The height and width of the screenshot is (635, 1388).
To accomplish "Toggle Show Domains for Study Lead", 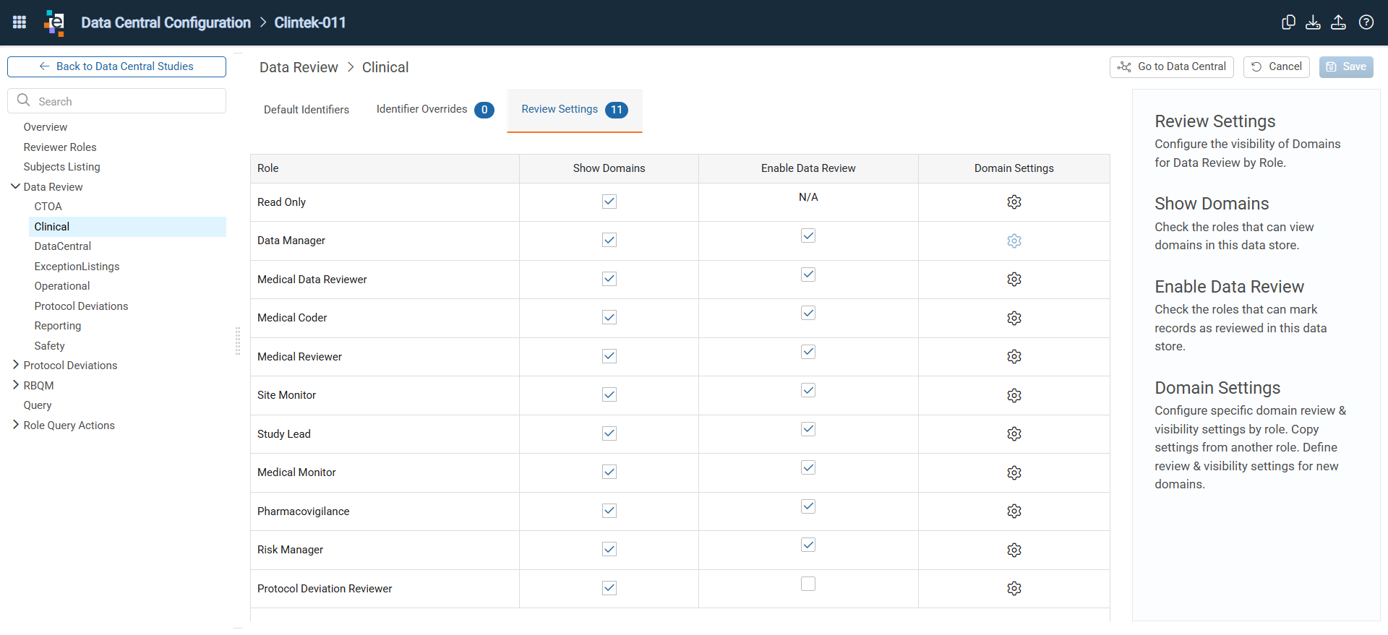I will (x=609, y=433).
